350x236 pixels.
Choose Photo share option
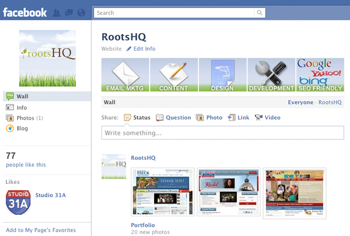coord(214,117)
